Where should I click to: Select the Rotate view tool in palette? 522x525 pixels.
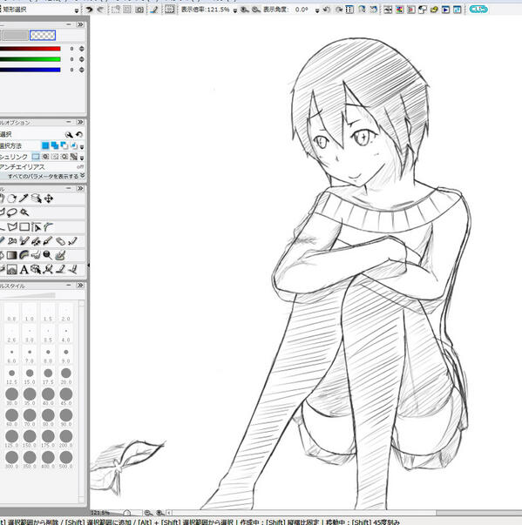(x=11, y=199)
